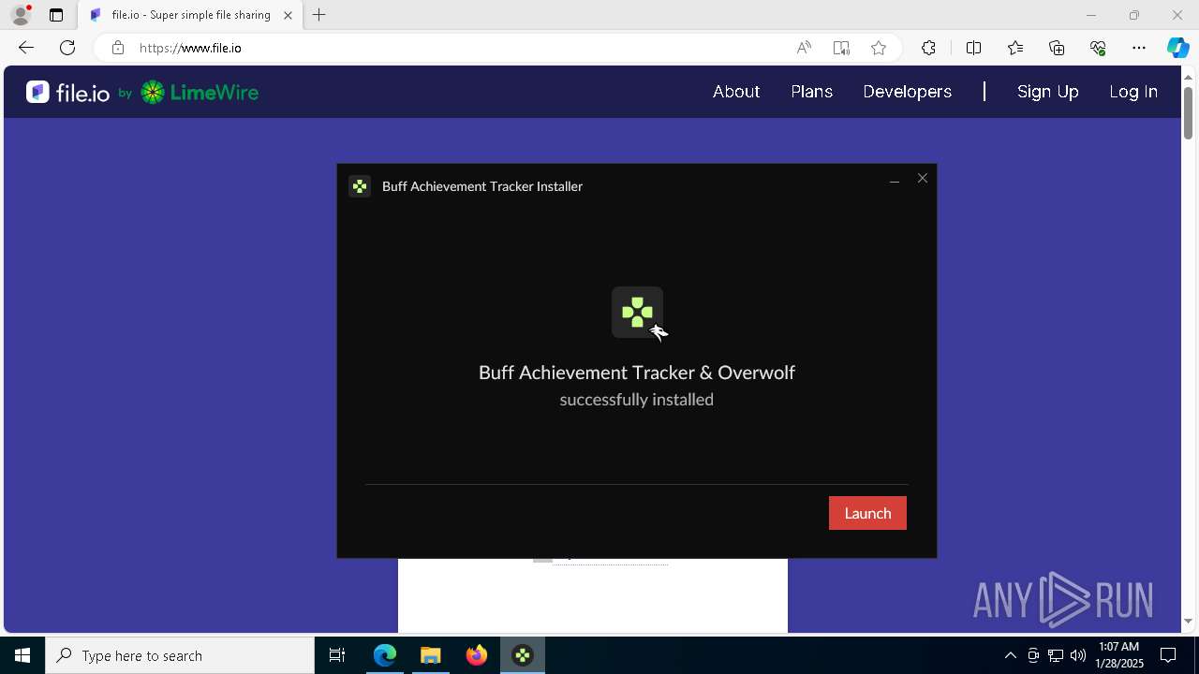1199x674 pixels.
Task: Open the volume control in tray
Action: click(x=1078, y=655)
